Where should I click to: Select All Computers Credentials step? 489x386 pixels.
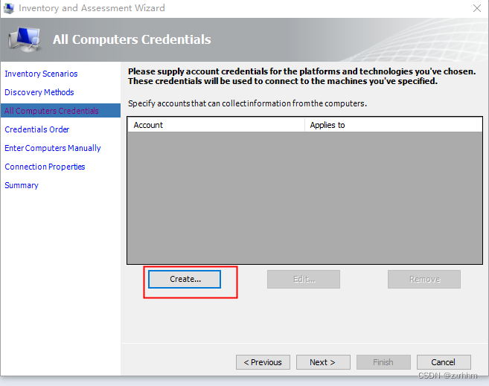click(60, 111)
